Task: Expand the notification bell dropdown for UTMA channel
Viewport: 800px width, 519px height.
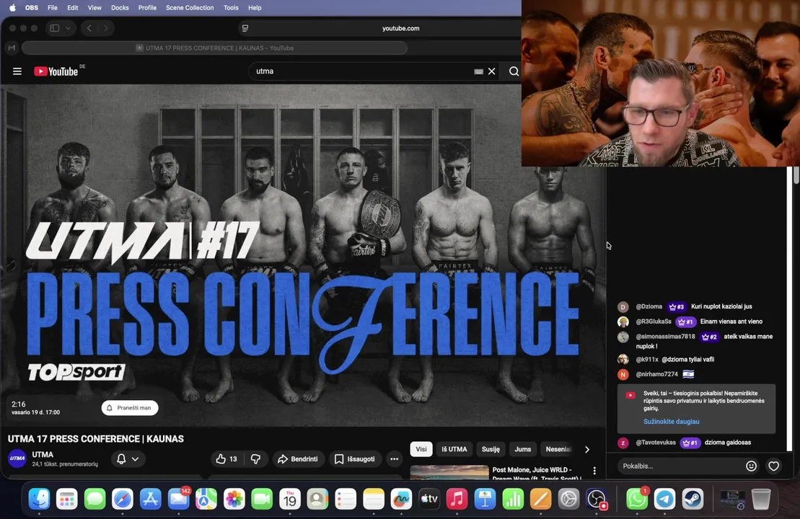Action: 128,459
